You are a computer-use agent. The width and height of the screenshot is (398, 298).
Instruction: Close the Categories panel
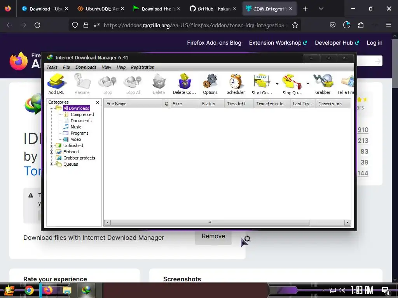point(98,102)
